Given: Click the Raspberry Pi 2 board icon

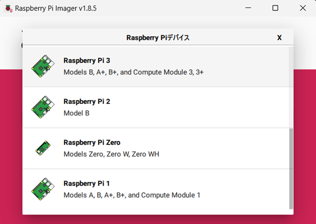Looking at the screenshot, I should point(43,107).
